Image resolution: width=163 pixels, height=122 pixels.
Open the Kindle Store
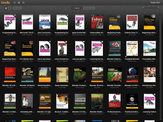pyautogui.click(x=155, y=3)
